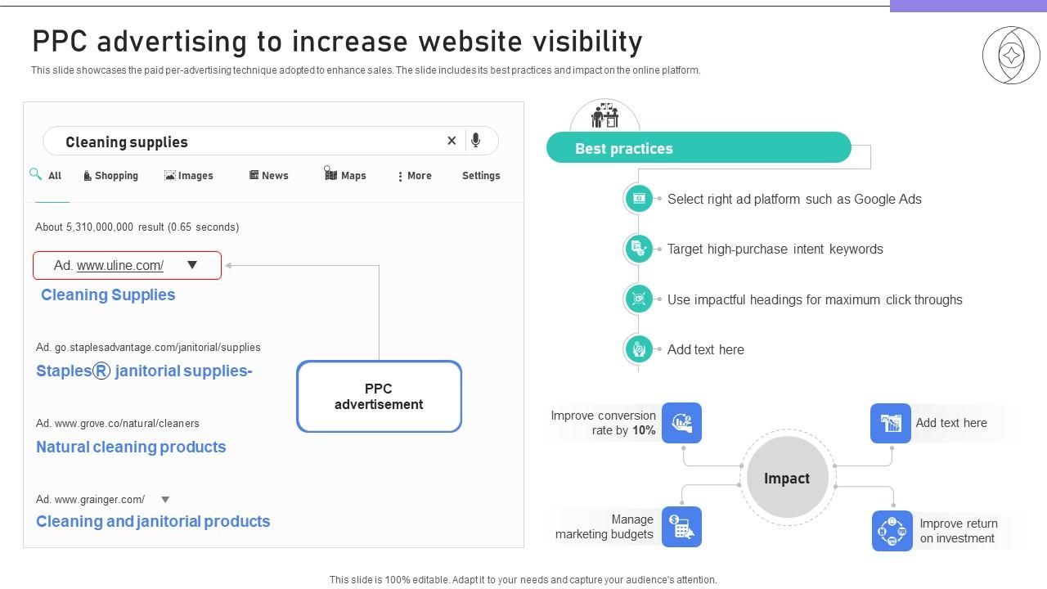Click the Impact center circle
Viewport: 1047px width, 589px height.
pyautogui.click(x=787, y=478)
